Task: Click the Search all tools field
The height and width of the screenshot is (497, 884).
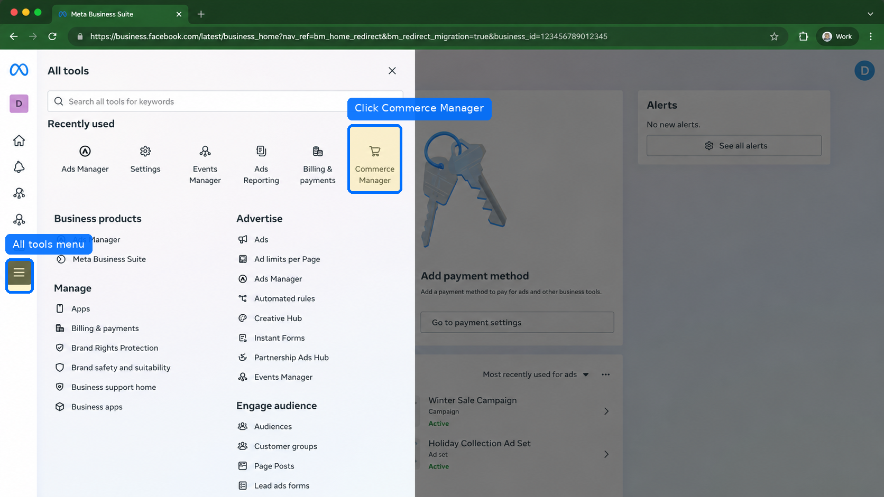Action: pos(225,101)
